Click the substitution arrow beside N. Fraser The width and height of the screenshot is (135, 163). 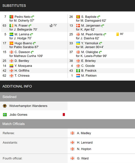point(30,25)
